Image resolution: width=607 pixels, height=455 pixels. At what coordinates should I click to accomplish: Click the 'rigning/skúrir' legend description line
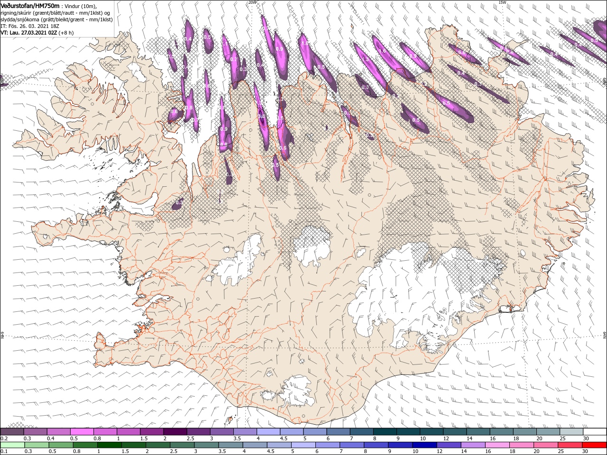(55, 13)
